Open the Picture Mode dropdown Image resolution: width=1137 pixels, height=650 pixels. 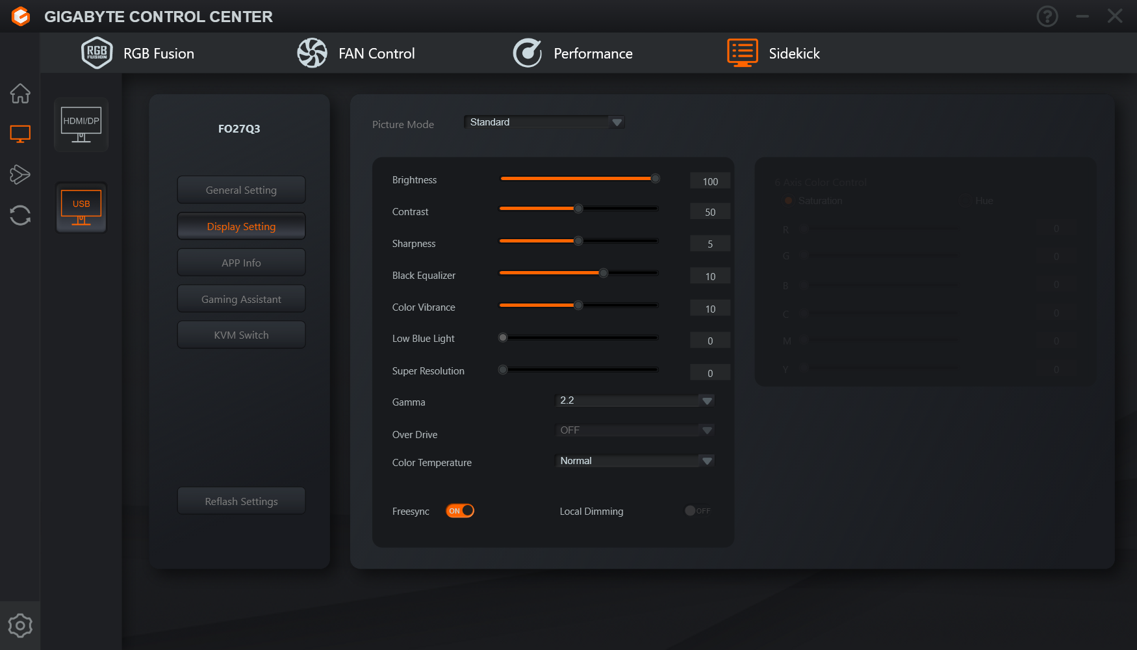[544, 122]
